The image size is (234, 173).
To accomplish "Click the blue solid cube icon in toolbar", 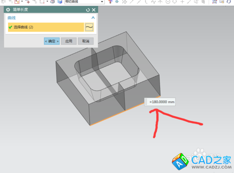I will pos(60,2).
